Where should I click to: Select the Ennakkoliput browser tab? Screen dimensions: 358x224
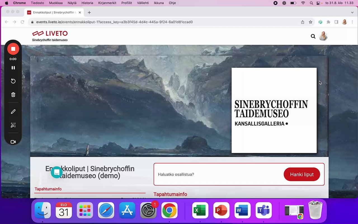(x=54, y=12)
